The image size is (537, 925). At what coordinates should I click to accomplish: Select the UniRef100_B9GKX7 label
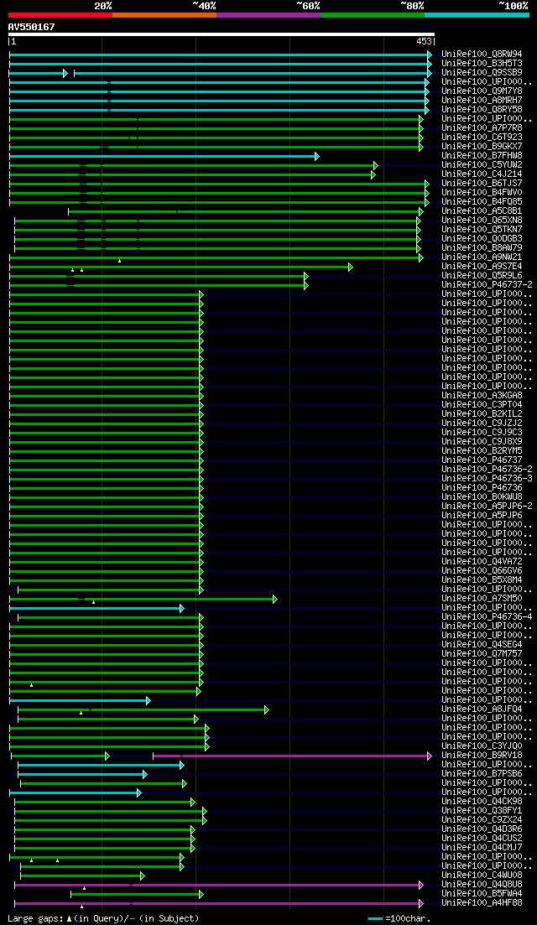click(482, 147)
